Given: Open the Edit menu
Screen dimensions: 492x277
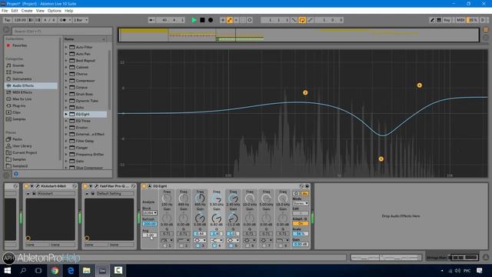Looking at the screenshot, I should coord(15,11).
